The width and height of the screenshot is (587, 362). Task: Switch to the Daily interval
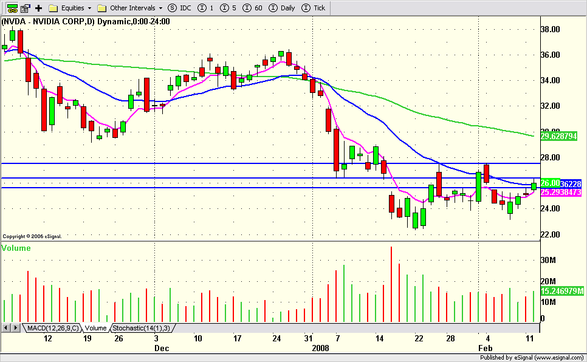tap(283, 8)
